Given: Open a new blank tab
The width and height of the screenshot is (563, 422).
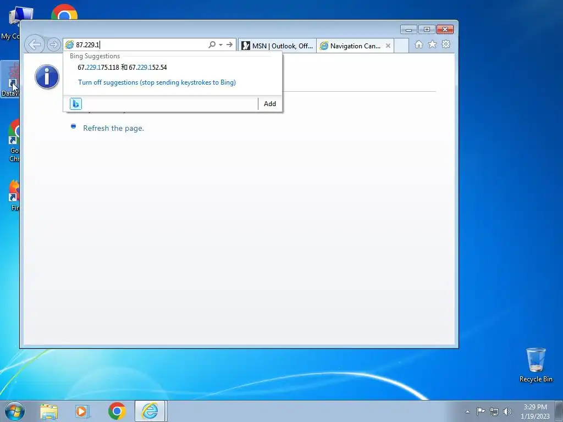Looking at the screenshot, I should coord(401,46).
